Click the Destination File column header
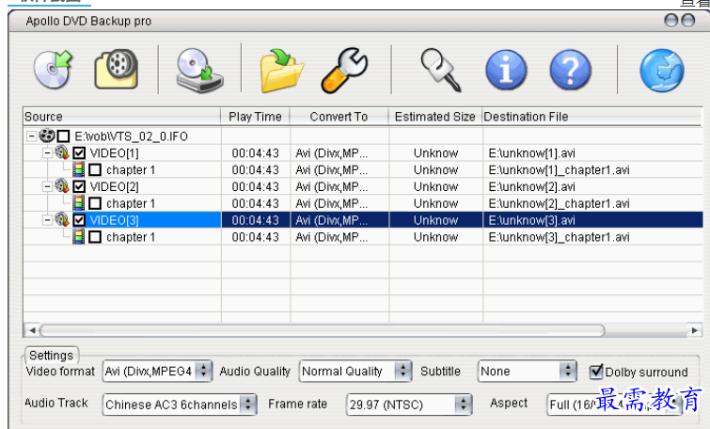This screenshot has width=710, height=429. coord(592,117)
